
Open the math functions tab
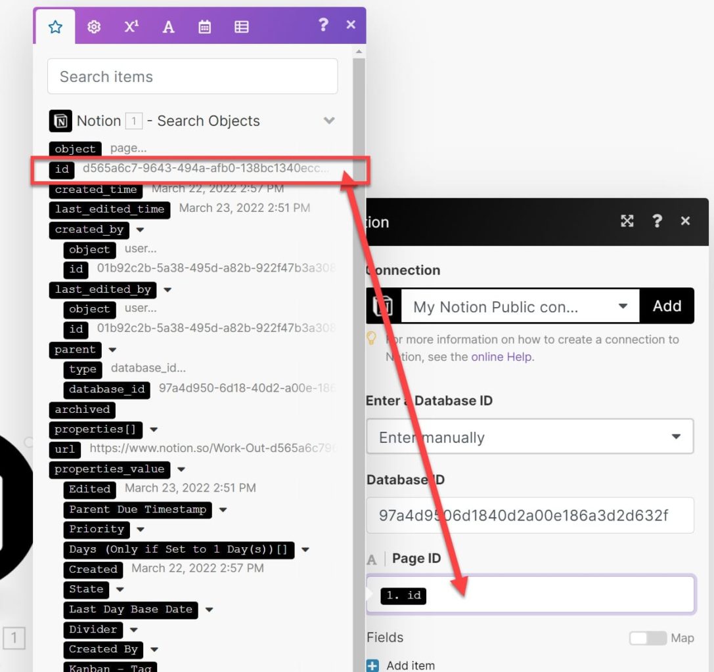(x=131, y=26)
